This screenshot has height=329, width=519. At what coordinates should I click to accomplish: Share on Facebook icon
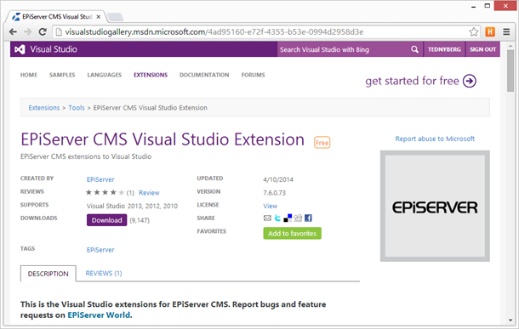click(x=308, y=218)
